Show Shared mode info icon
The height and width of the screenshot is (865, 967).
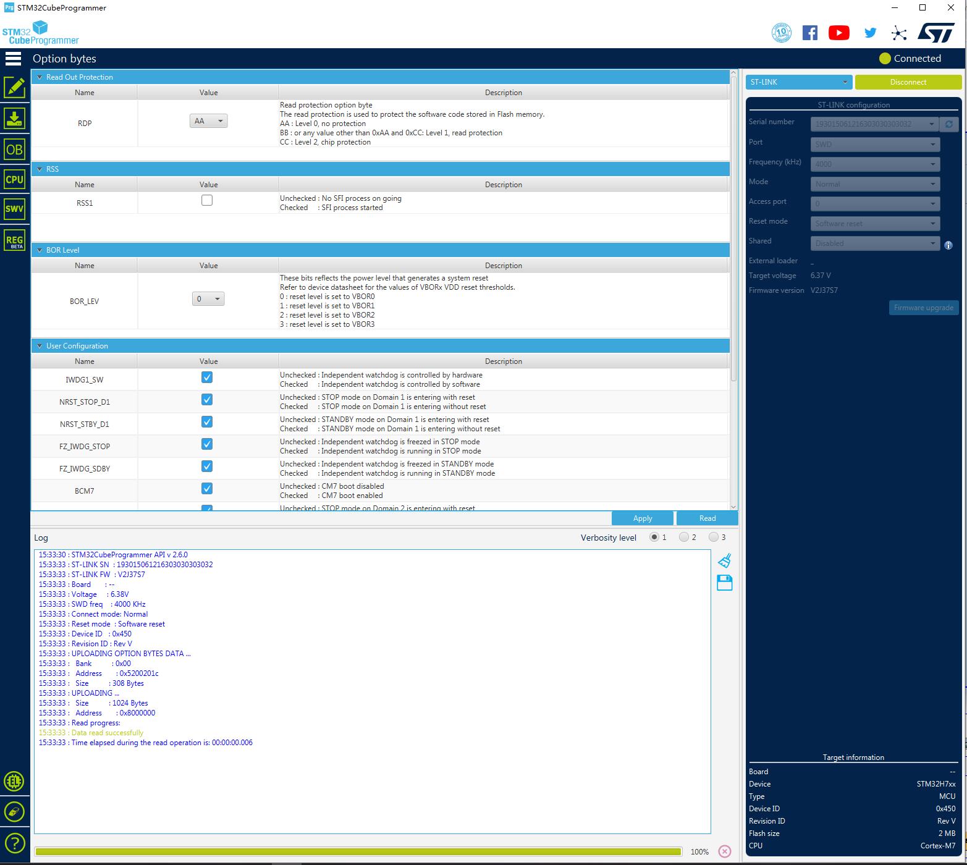coord(948,245)
